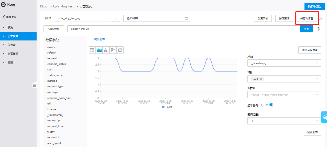Click help icon next to 查询 button
The image size is (327, 147).
pyautogui.click(x=318, y=29)
